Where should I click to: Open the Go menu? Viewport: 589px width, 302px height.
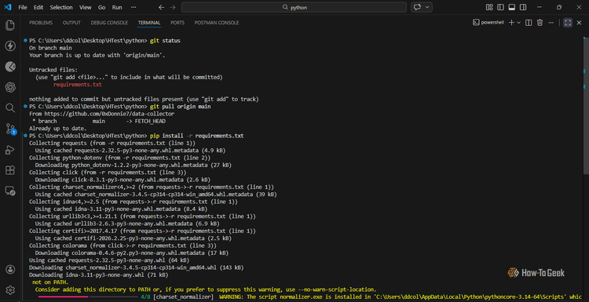[x=102, y=7]
